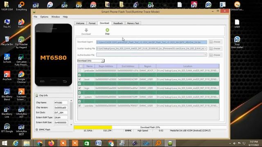
Task: Open File Explorer from taskbar
Action: 27,143
